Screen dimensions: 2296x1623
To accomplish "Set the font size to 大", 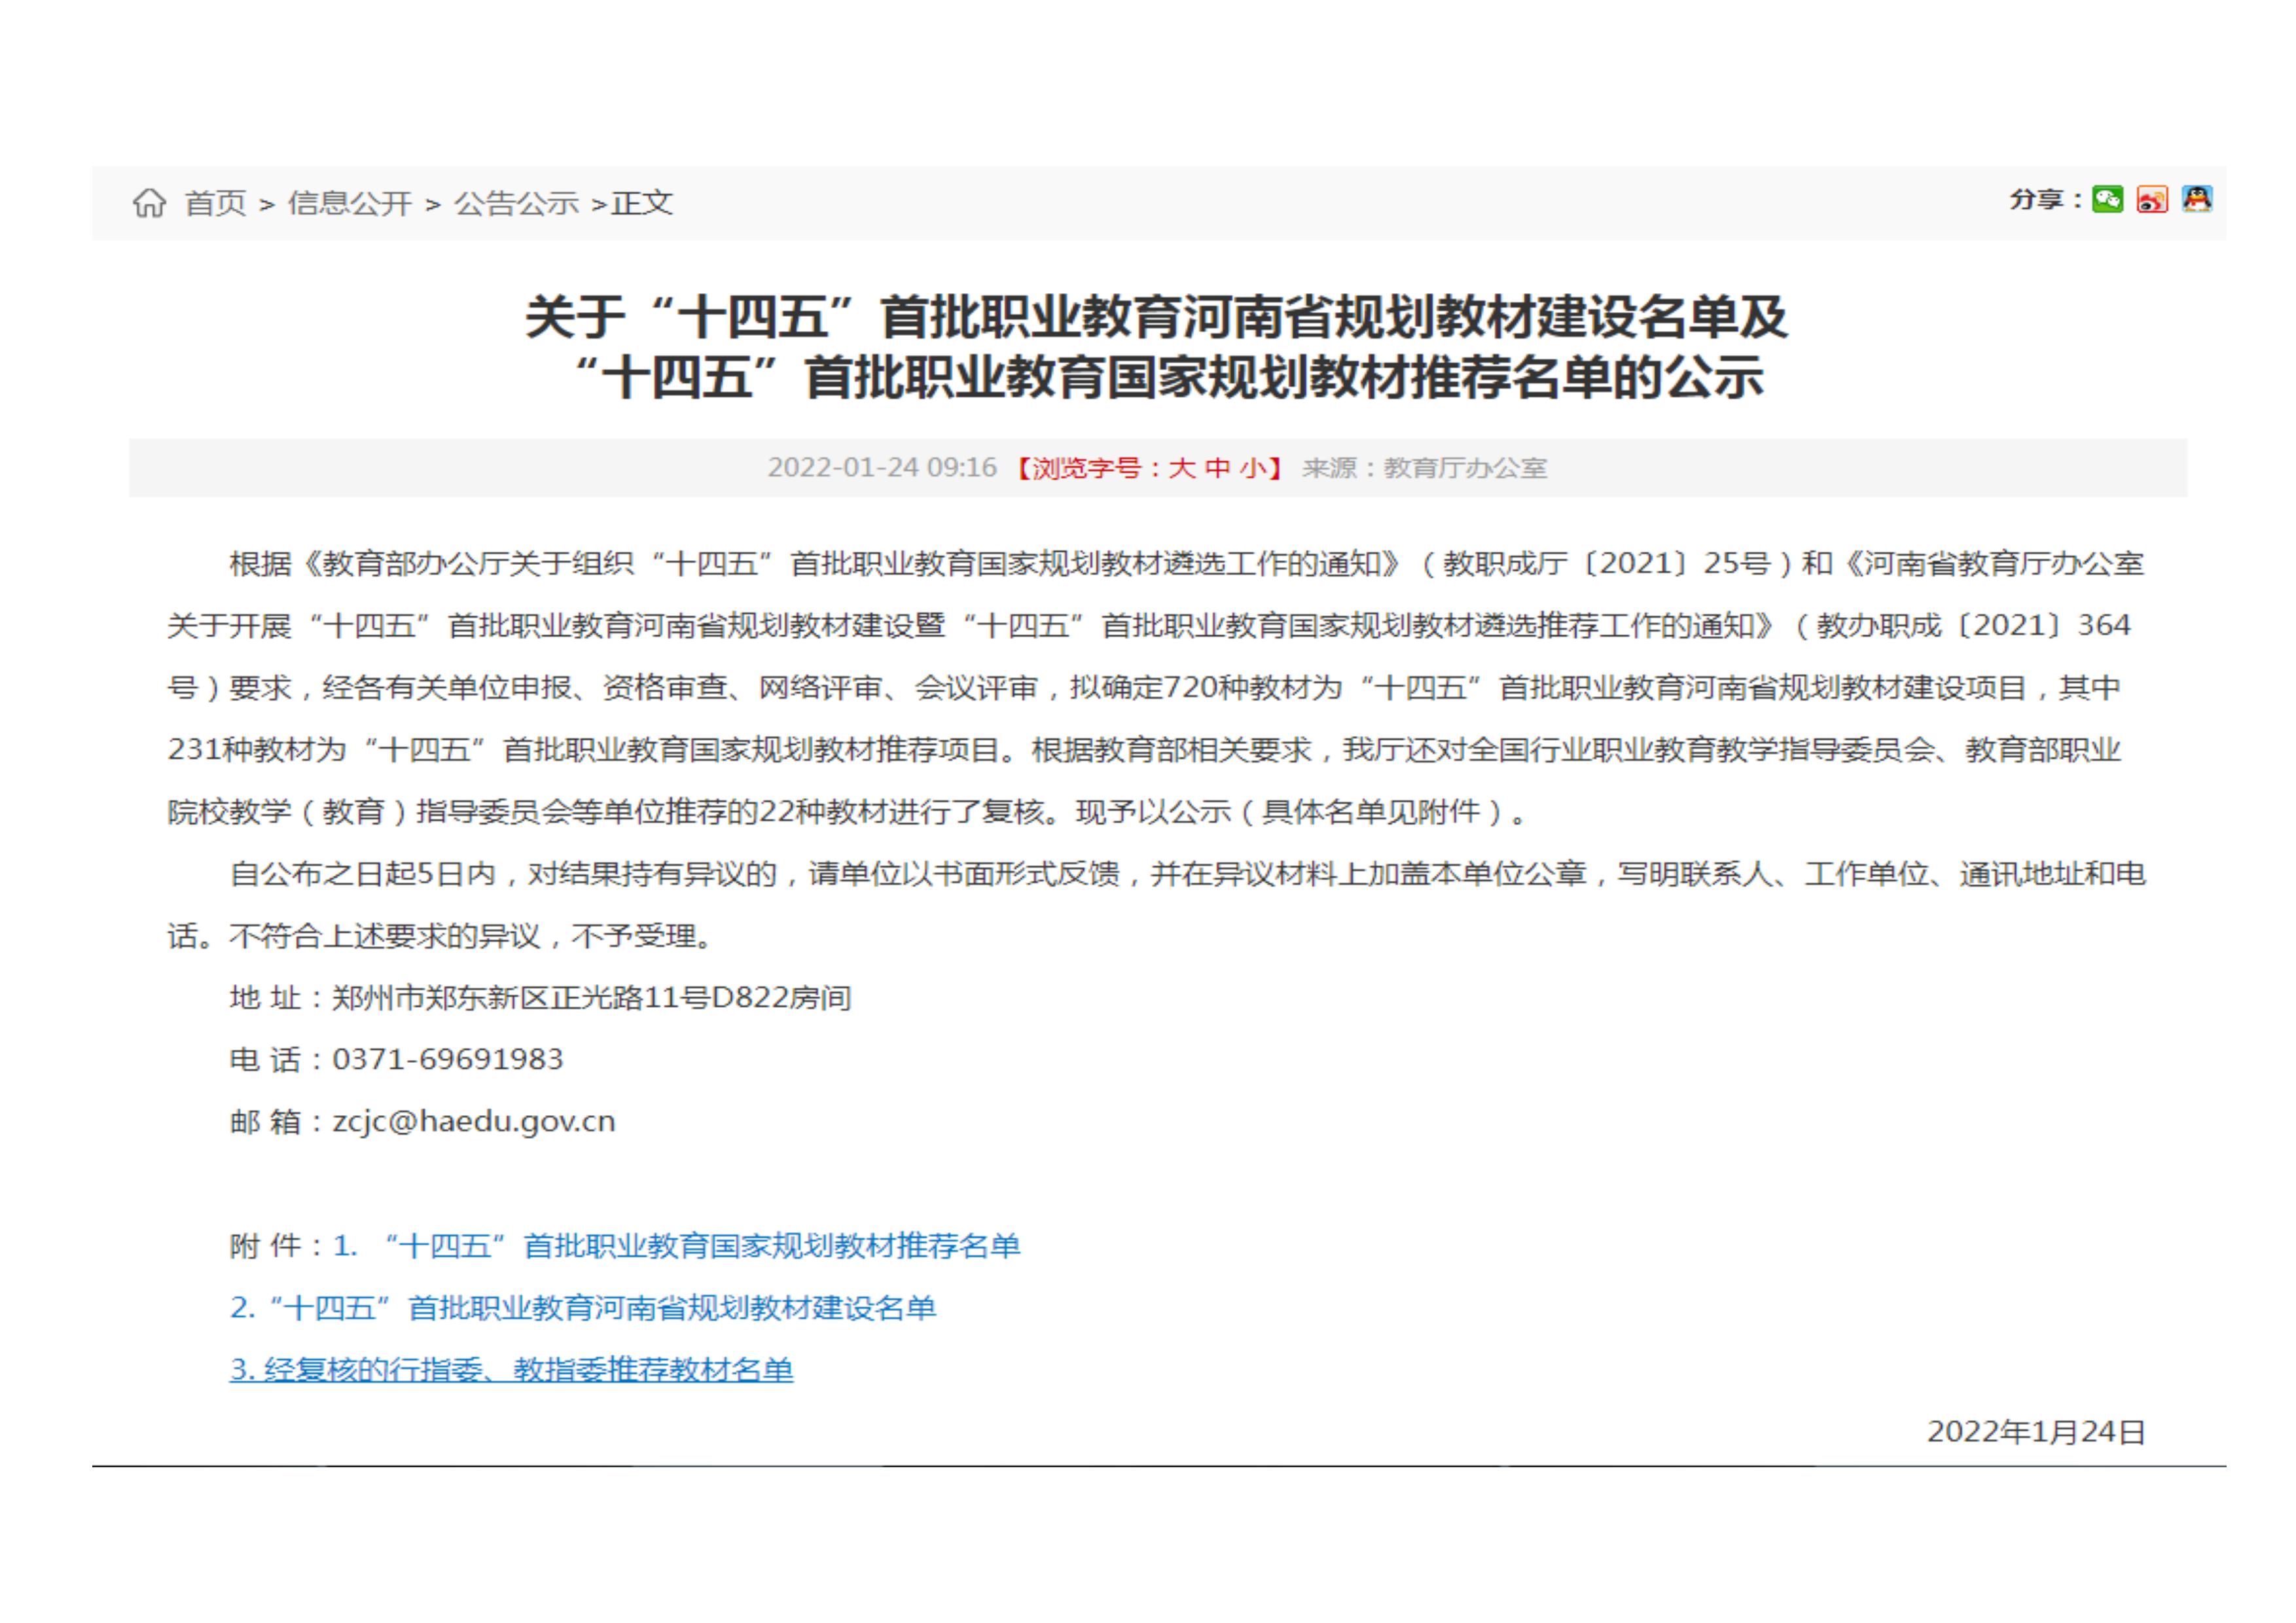I will (1181, 468).
